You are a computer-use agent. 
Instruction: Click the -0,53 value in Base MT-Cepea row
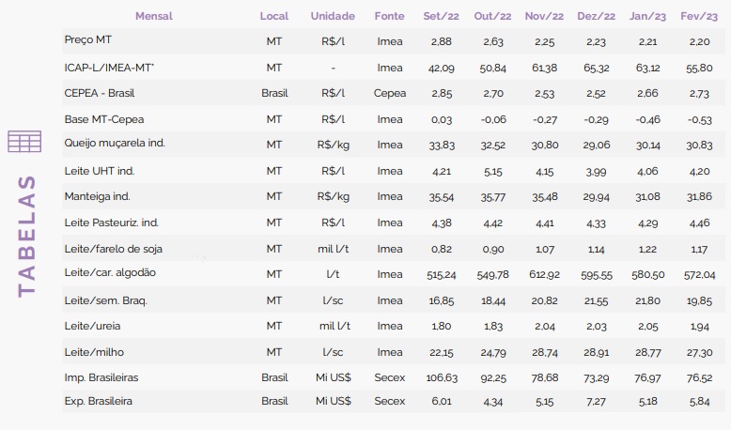point(699,120)
